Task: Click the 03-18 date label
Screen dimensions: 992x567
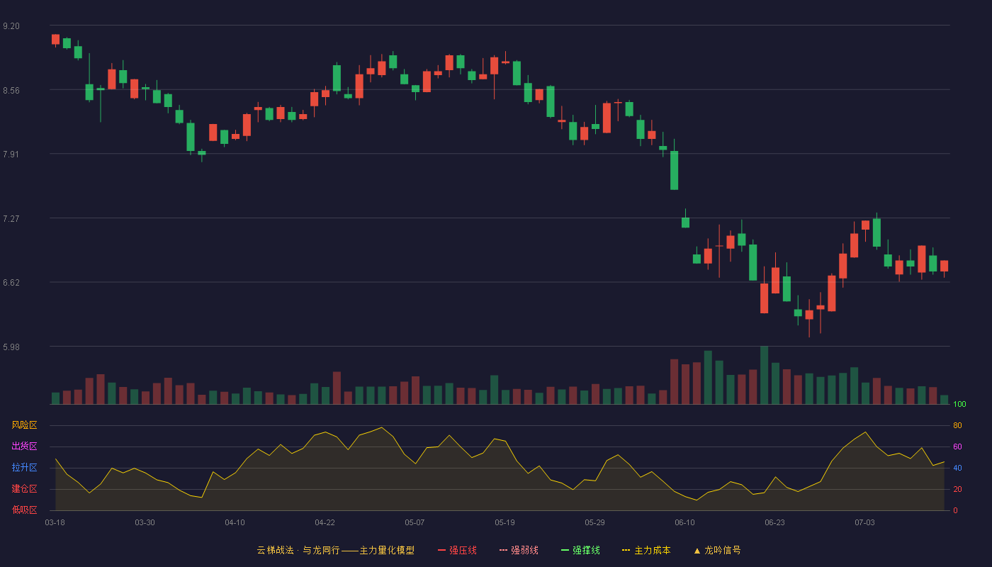Action: [x=55, y=522]
